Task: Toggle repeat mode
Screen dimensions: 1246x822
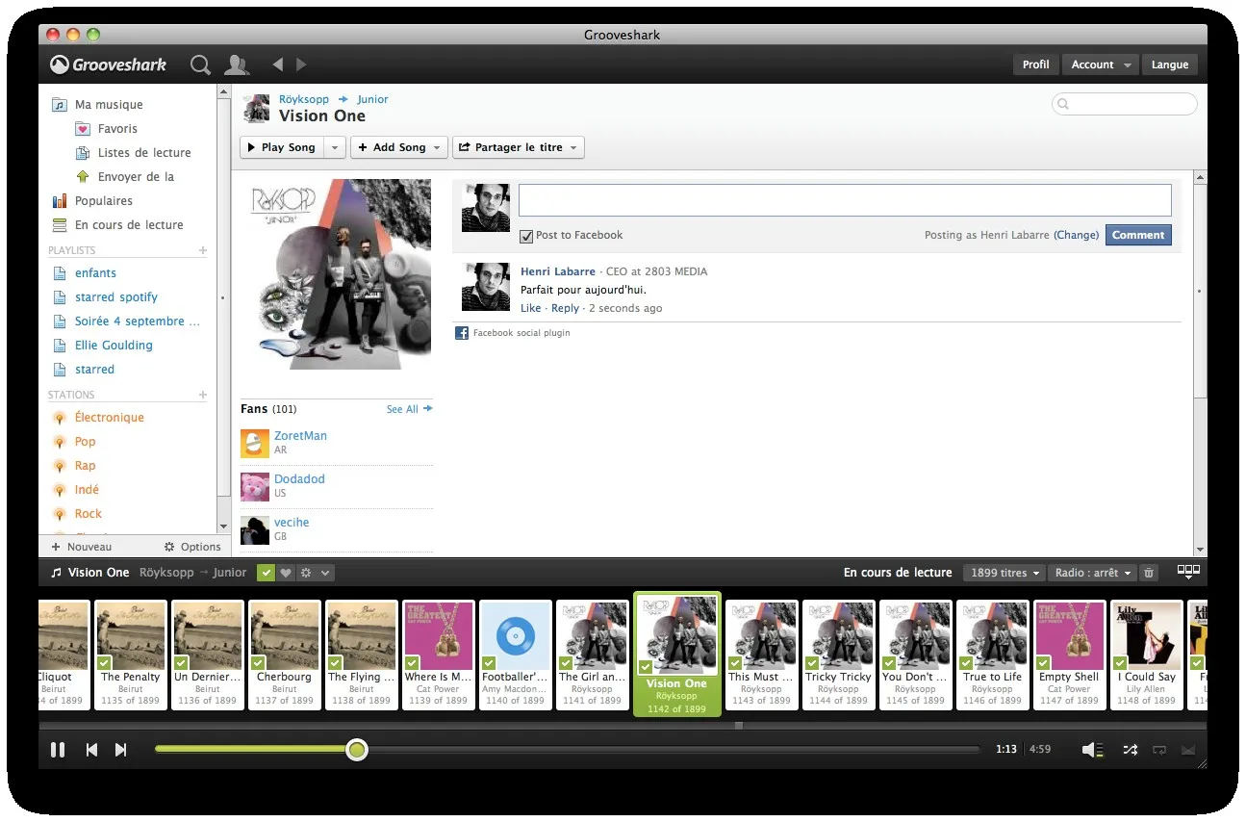Action: coord(1159,750)
